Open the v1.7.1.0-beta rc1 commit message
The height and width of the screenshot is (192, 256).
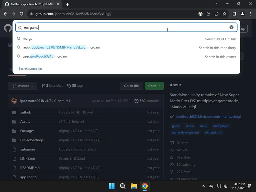57,101
